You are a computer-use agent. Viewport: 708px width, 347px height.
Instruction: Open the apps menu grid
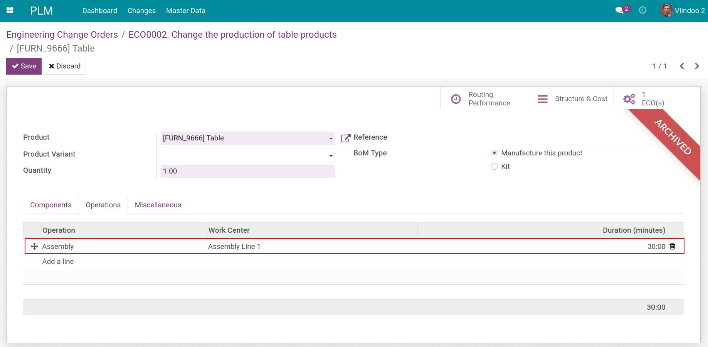(10, 10)
